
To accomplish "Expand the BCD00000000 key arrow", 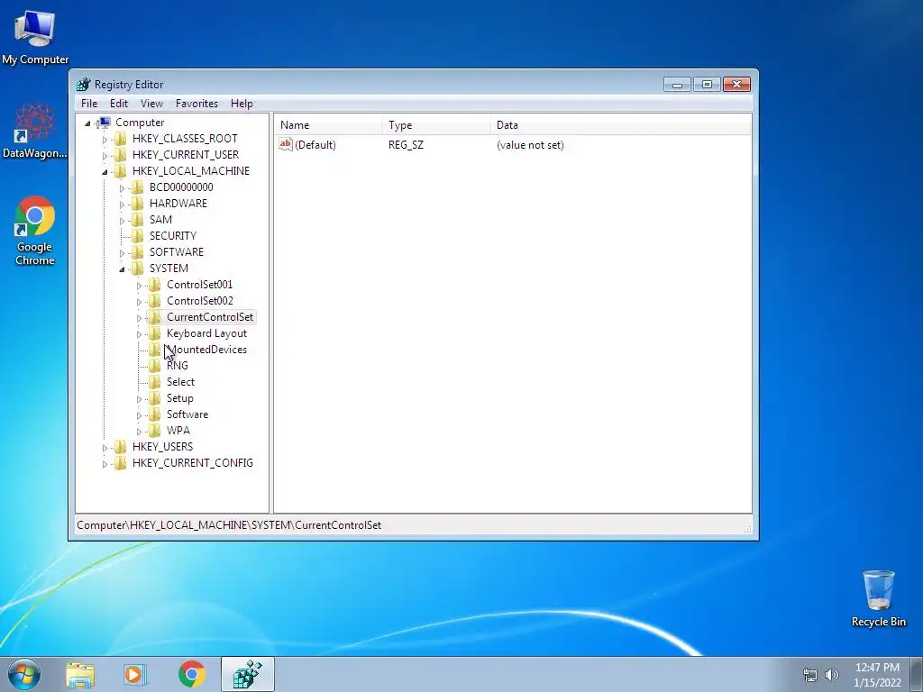I will 122,188.
